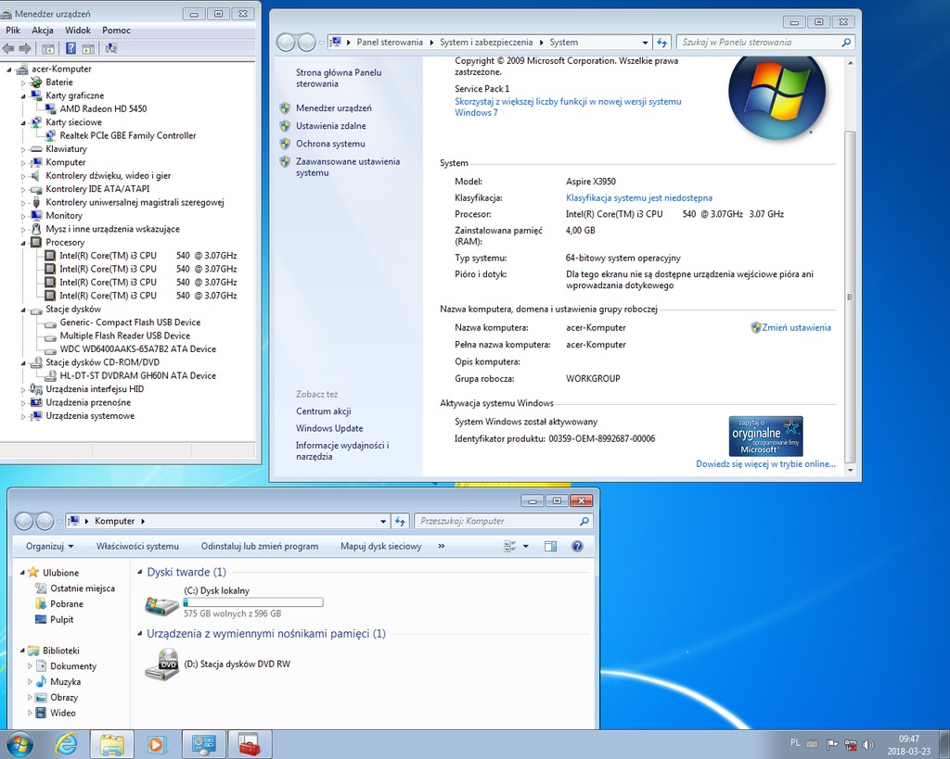Click scan for hardware changes toolbar icon
The height and width of the screenshot is (759, 950).
point(111,48)
